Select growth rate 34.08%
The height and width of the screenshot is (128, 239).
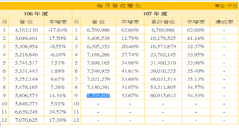pyautogui.click(x=130, y=63)
